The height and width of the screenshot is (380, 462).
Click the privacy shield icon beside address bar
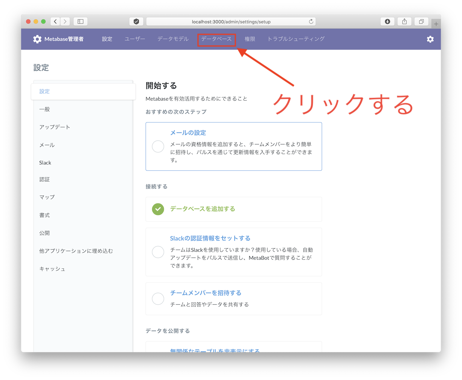(137, 21)
